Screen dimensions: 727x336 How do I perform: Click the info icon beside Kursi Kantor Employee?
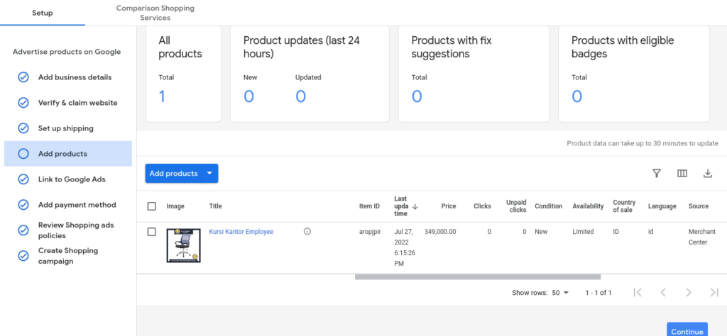pyautogui.click(x=307, y=231)
